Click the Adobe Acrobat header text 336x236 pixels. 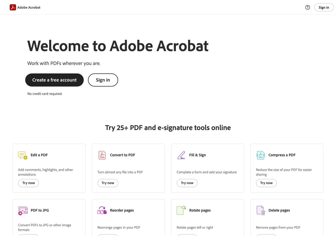click(29, 7)
